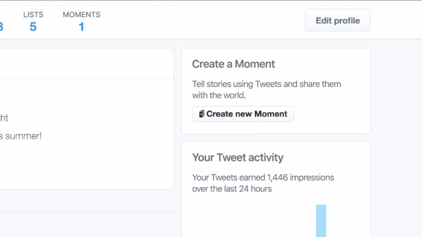This screenshot has height=237, width=422.
Task: Open the LISTS profile tab label
Action: 33,15
